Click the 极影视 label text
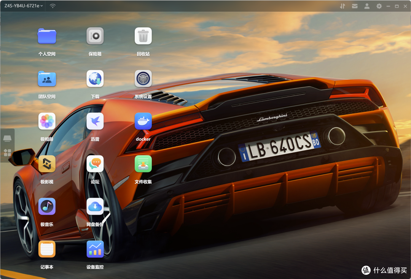 point(47,182)
